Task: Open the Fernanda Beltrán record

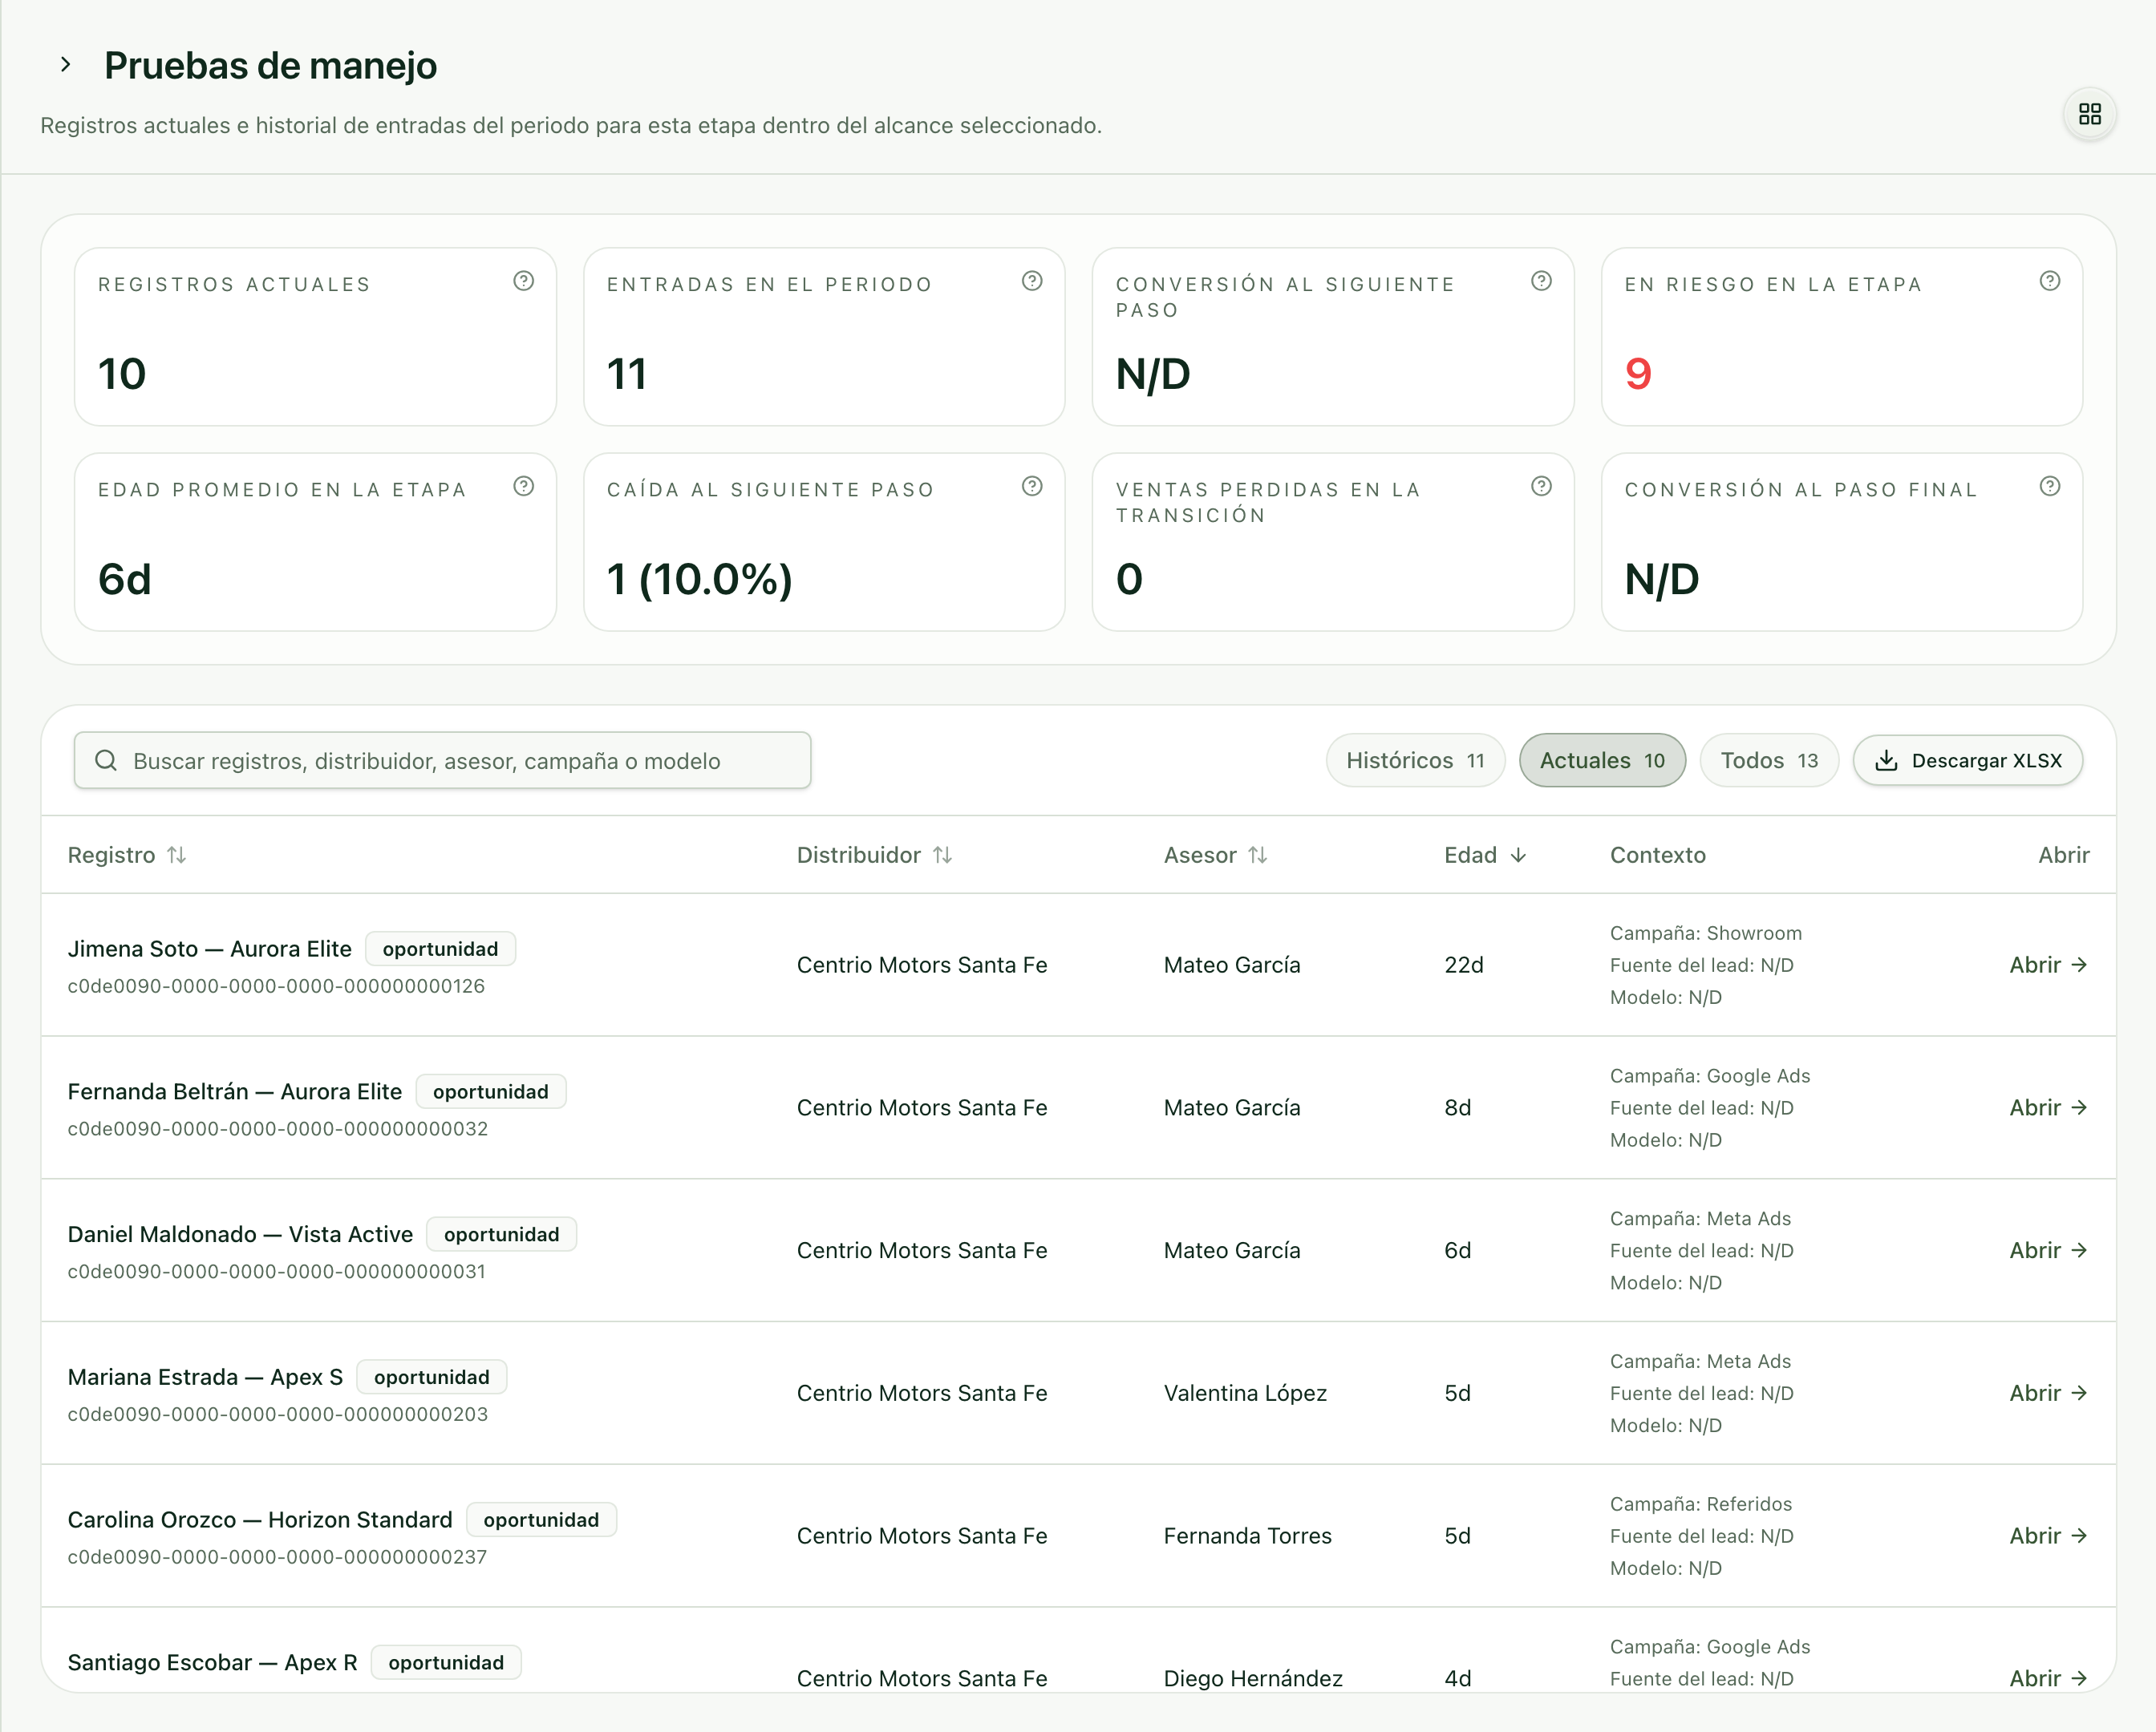Action: (2048, 1108)
